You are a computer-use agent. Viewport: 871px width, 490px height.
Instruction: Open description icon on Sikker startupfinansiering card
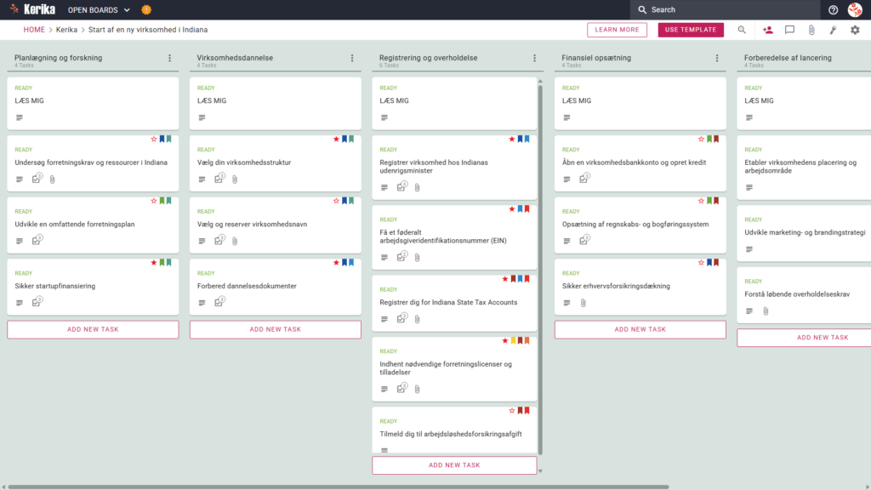point(20,303)
